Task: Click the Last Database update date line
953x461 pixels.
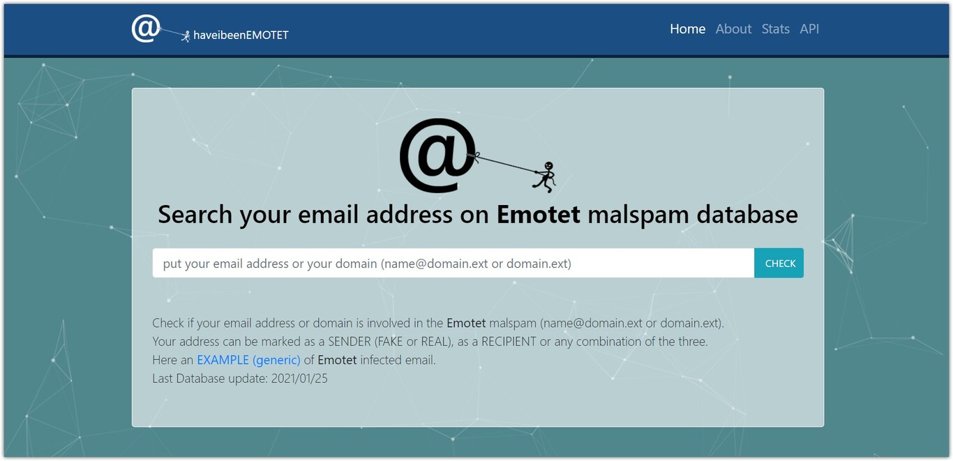Action: (x=240, y=379)
